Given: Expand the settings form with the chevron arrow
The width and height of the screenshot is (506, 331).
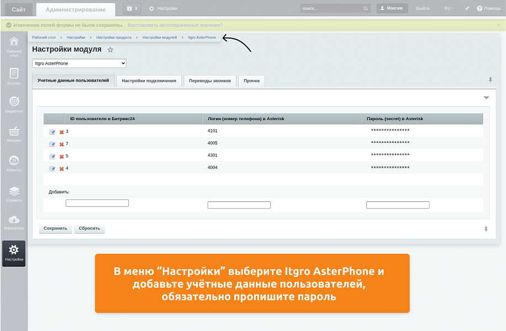Looking at the screenshot, I should click(x=486, y=97).
